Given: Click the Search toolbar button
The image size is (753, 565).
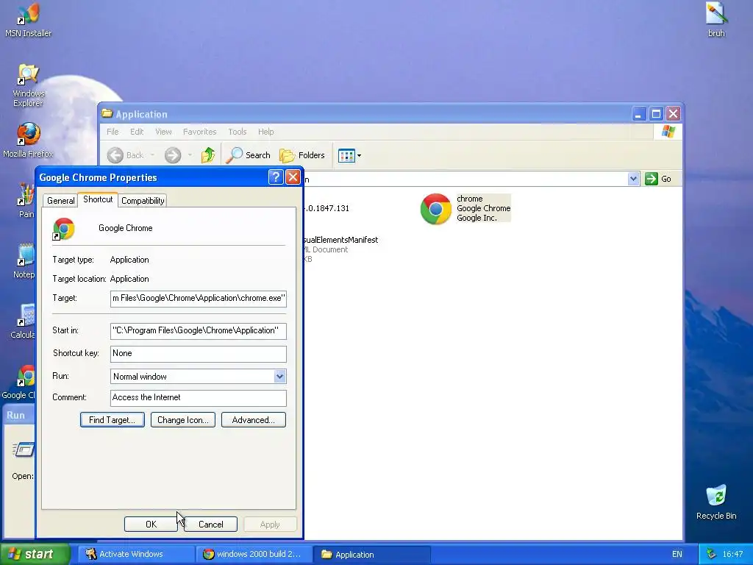Looking at the screenshot, I should tap(248, 155).
